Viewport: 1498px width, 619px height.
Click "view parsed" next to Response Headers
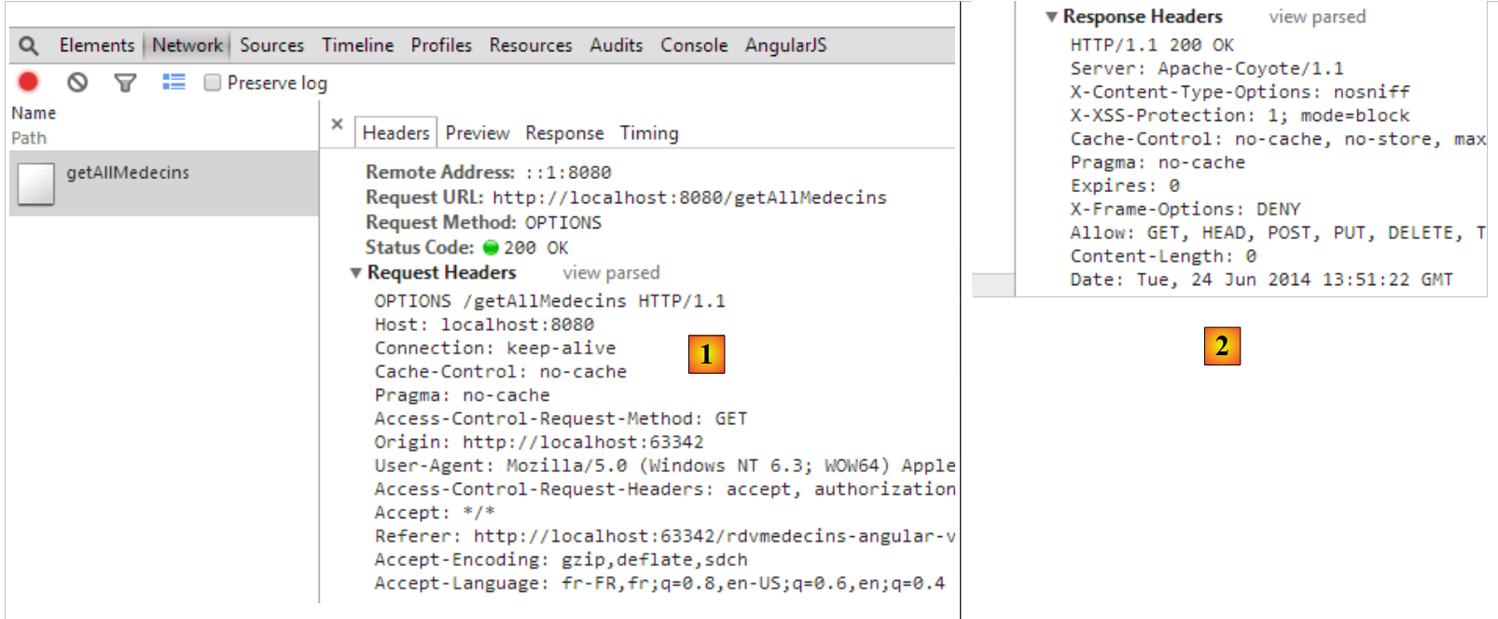(x=1316, y=17)
